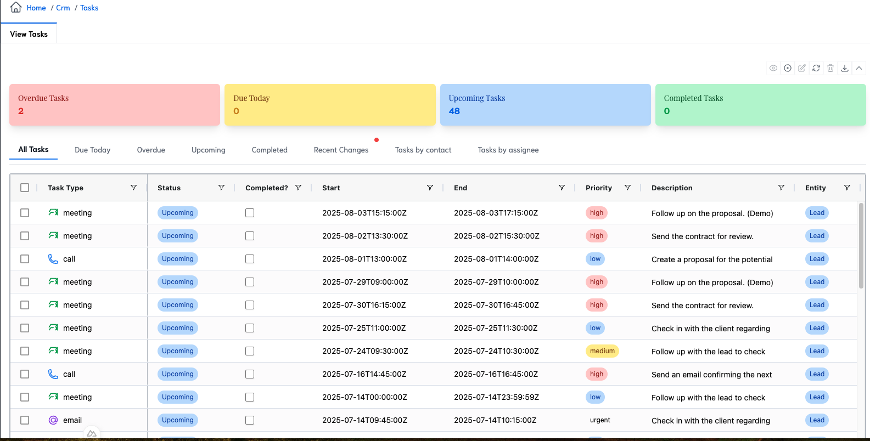This screenshot has height=441, width=870.
Task: Click the yellow Due Today card
Action: (x=330, y=105)
